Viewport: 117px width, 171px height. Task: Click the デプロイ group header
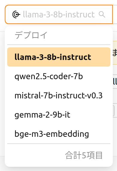31,35
